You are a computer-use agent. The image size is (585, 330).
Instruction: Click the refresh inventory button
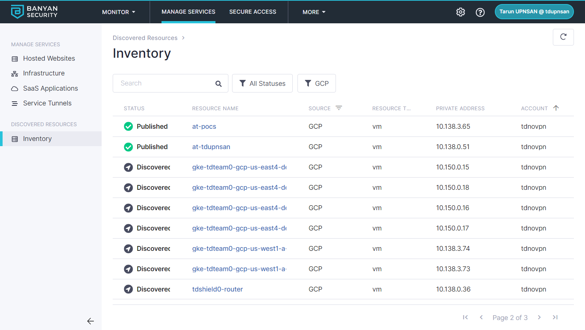pyautogui.click(x=563, y=37)
